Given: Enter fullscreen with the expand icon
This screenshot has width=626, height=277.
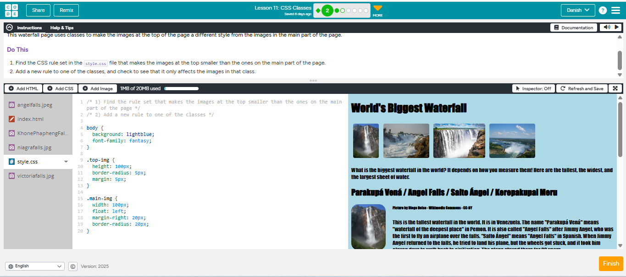Looking at the screenshot, I should 615,88.
